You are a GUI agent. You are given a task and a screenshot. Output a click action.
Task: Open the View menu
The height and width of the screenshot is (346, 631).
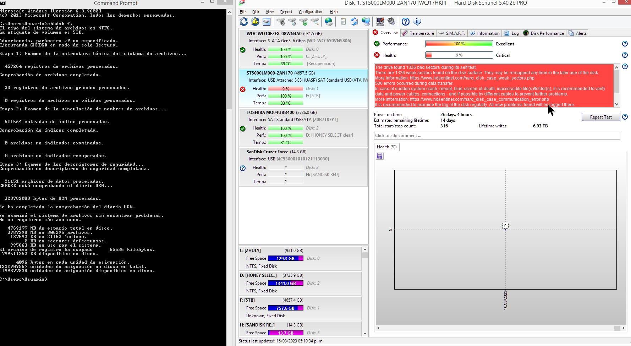coord(270,12)
